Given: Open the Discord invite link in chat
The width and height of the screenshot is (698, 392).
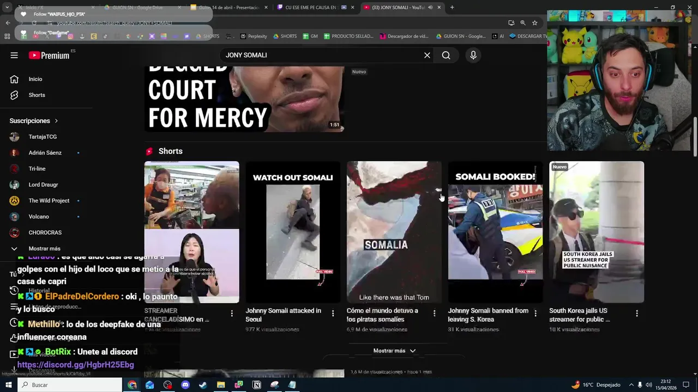Looking at the screenshot, I should (76, 365).
